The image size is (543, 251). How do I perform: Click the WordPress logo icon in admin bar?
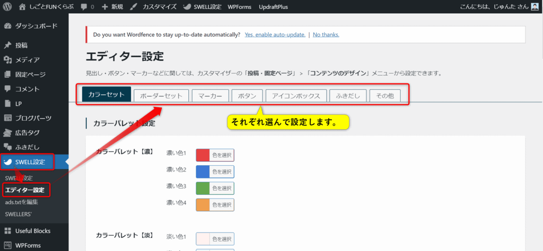pos(7,6)
